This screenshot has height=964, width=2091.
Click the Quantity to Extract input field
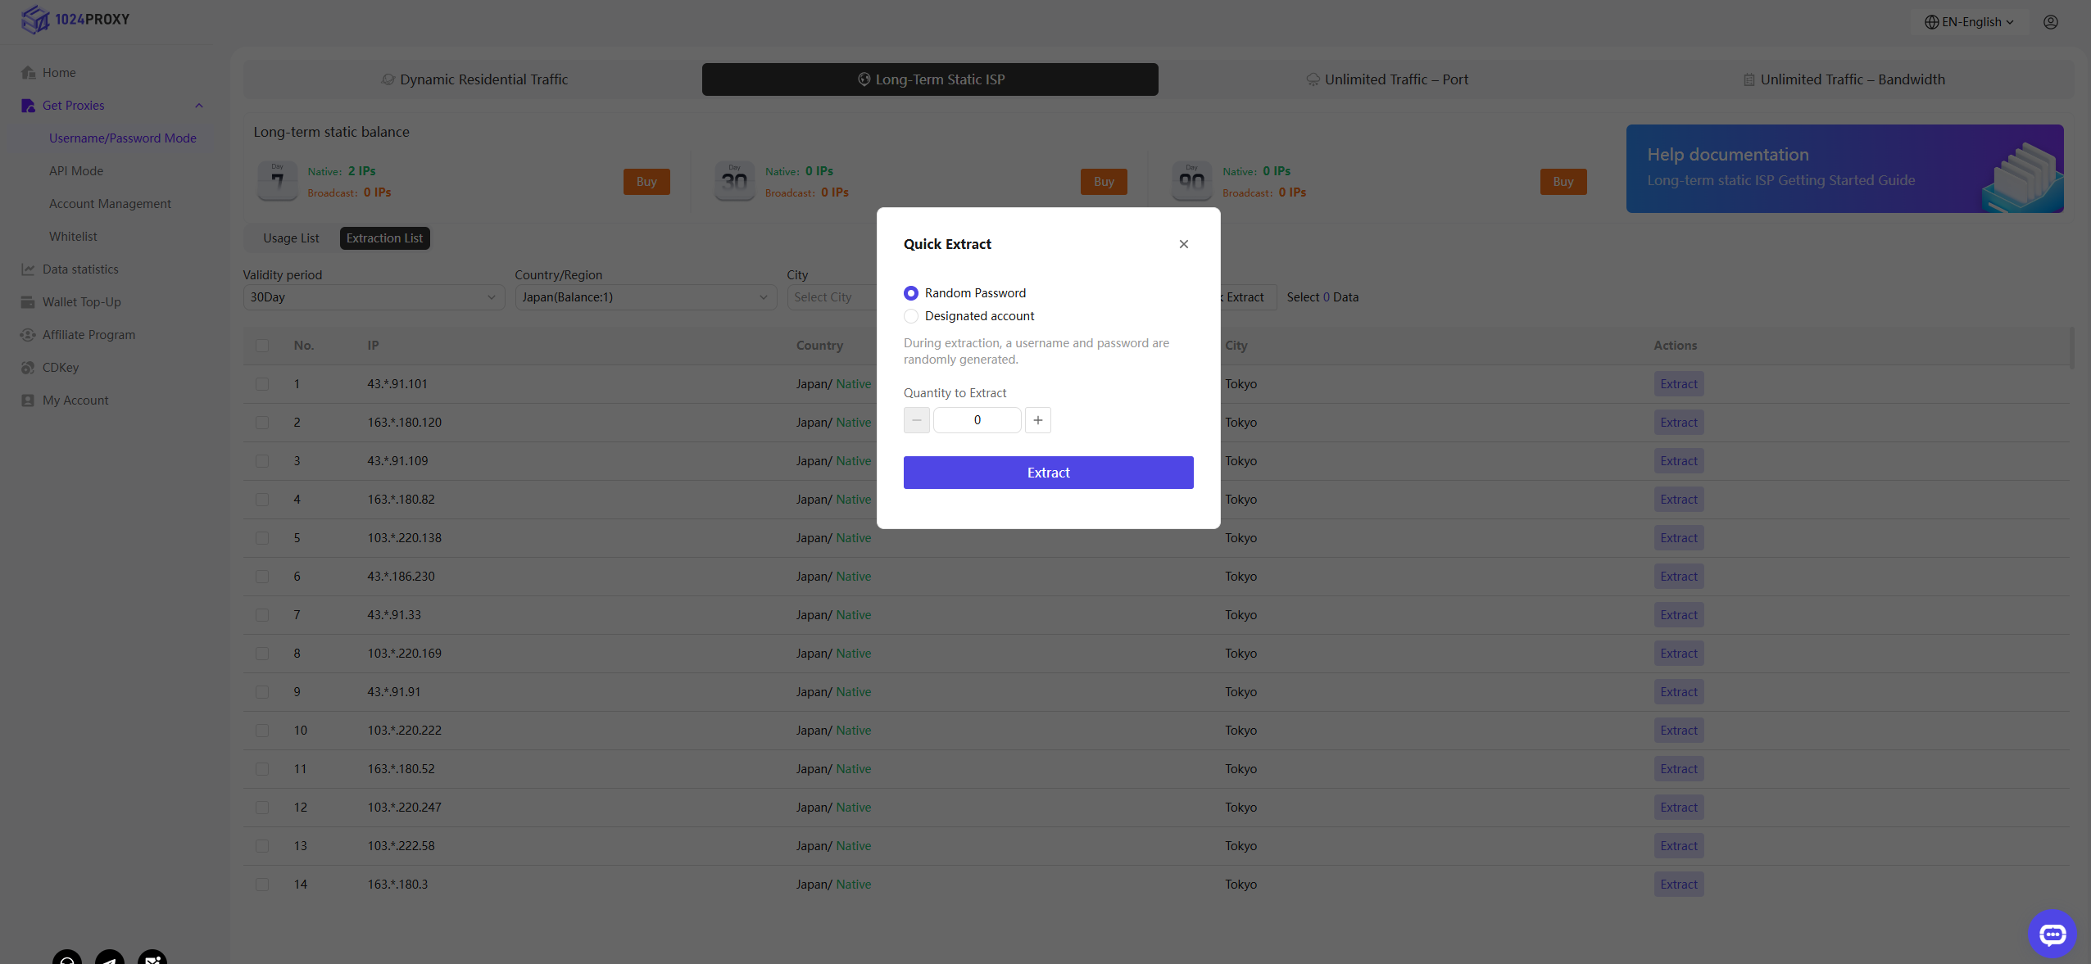(977, 420)
